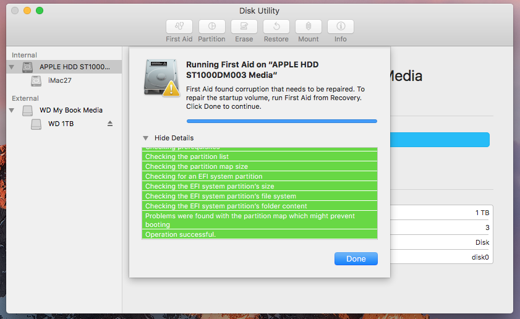Click 'EFI system partition's folder content' line
The width and height of the screenshot is (520, 319).
pyautogui.click(x=260, y=206)
